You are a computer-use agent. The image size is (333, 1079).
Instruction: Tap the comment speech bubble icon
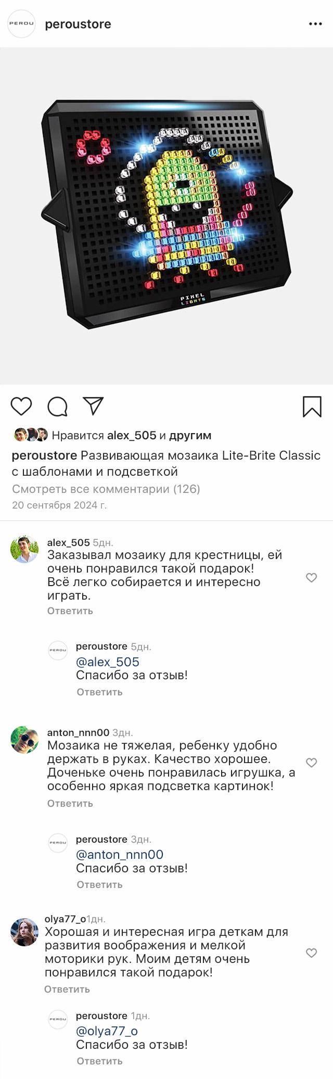pos(57,407)
